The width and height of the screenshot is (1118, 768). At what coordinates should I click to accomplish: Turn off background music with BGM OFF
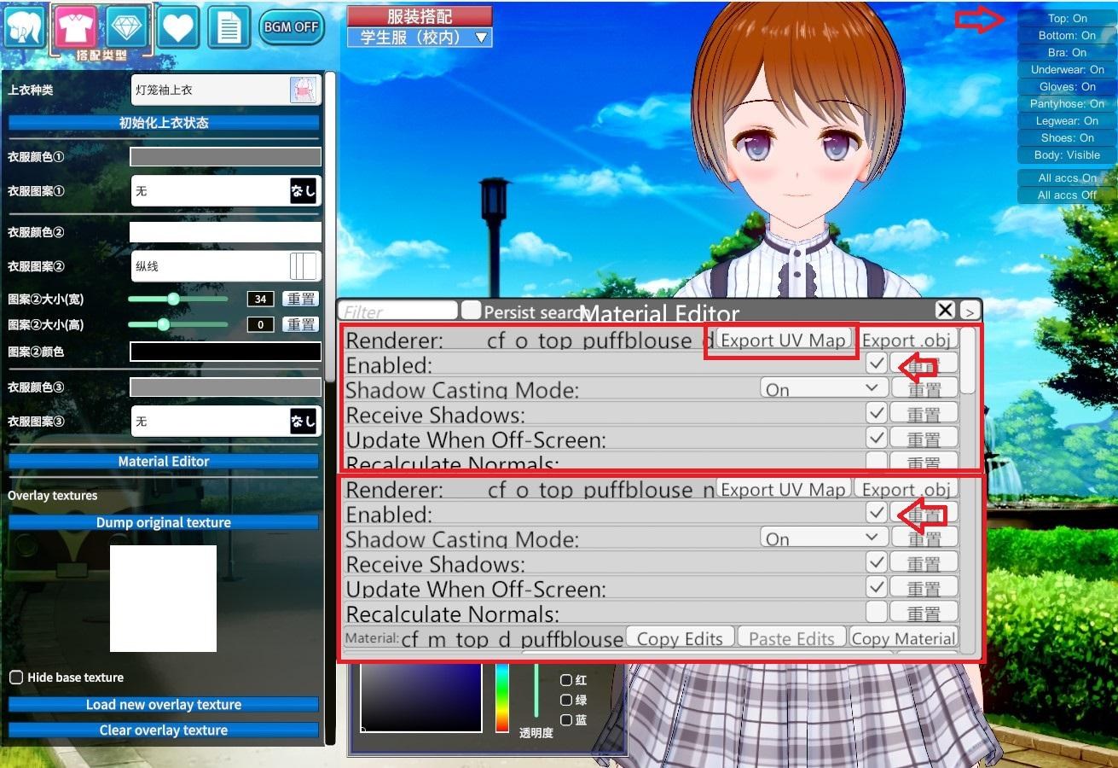290,26
